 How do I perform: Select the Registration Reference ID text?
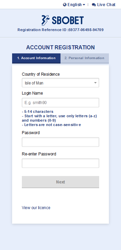click(x=61, y=30)
